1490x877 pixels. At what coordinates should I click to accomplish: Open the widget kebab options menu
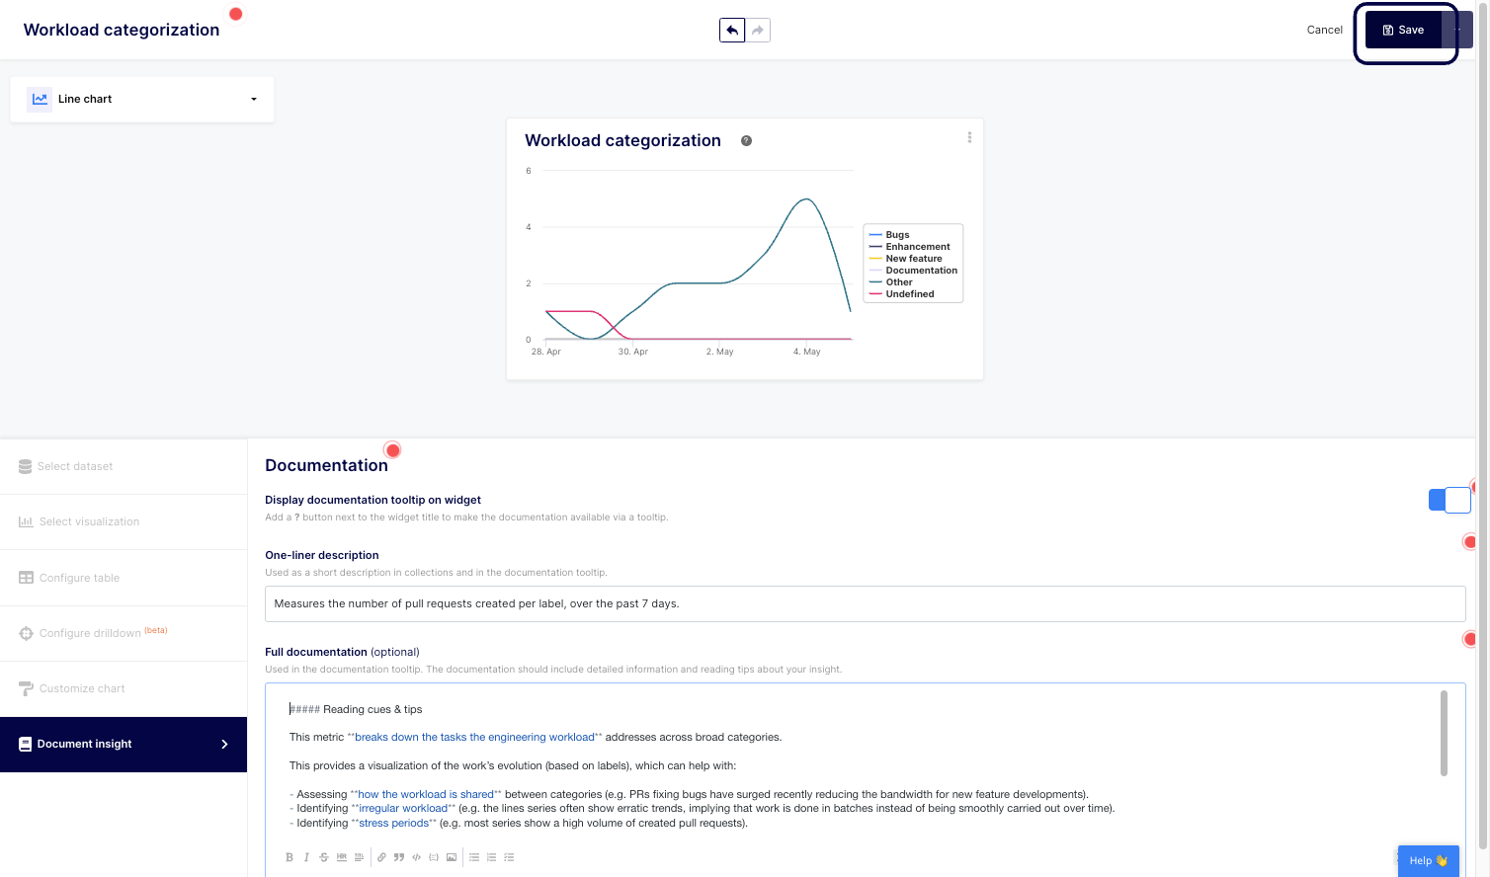click(969, 137)
